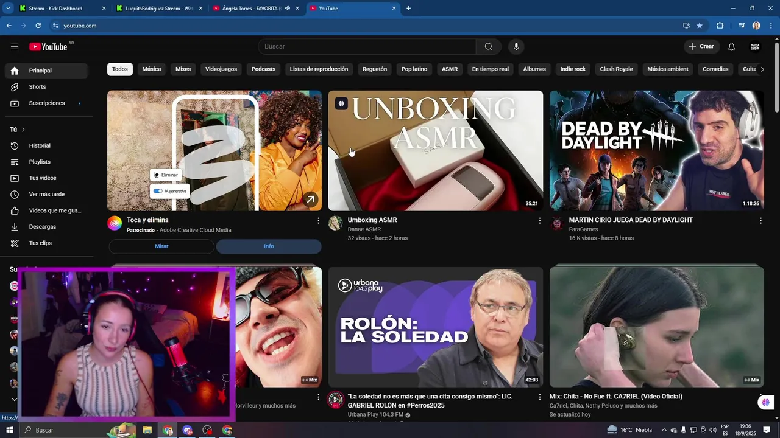The height and width of the screenshot is (438, 780).
Task: Open Chrome three-dot menu
Action: coord(770,26)
